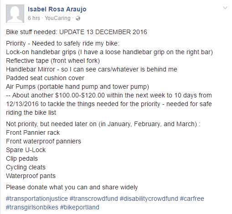Open the #transcrowdfund hashtag
This screenshot has width=232, height=214.
click(94, 199)
